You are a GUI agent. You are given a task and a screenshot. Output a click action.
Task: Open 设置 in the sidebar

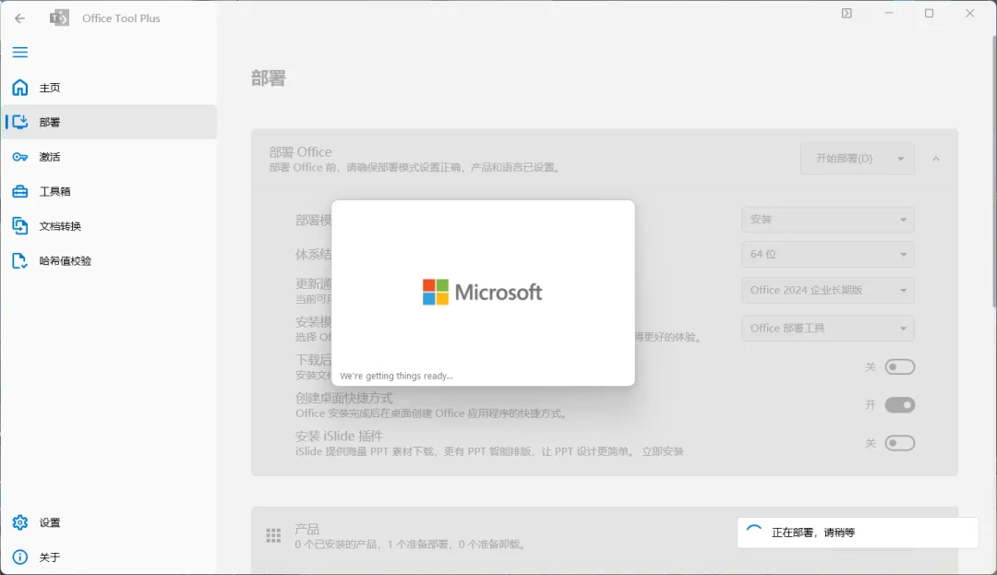tap(109, 522)
